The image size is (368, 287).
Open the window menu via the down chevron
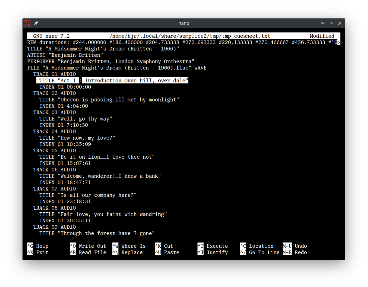coord(323,23)
